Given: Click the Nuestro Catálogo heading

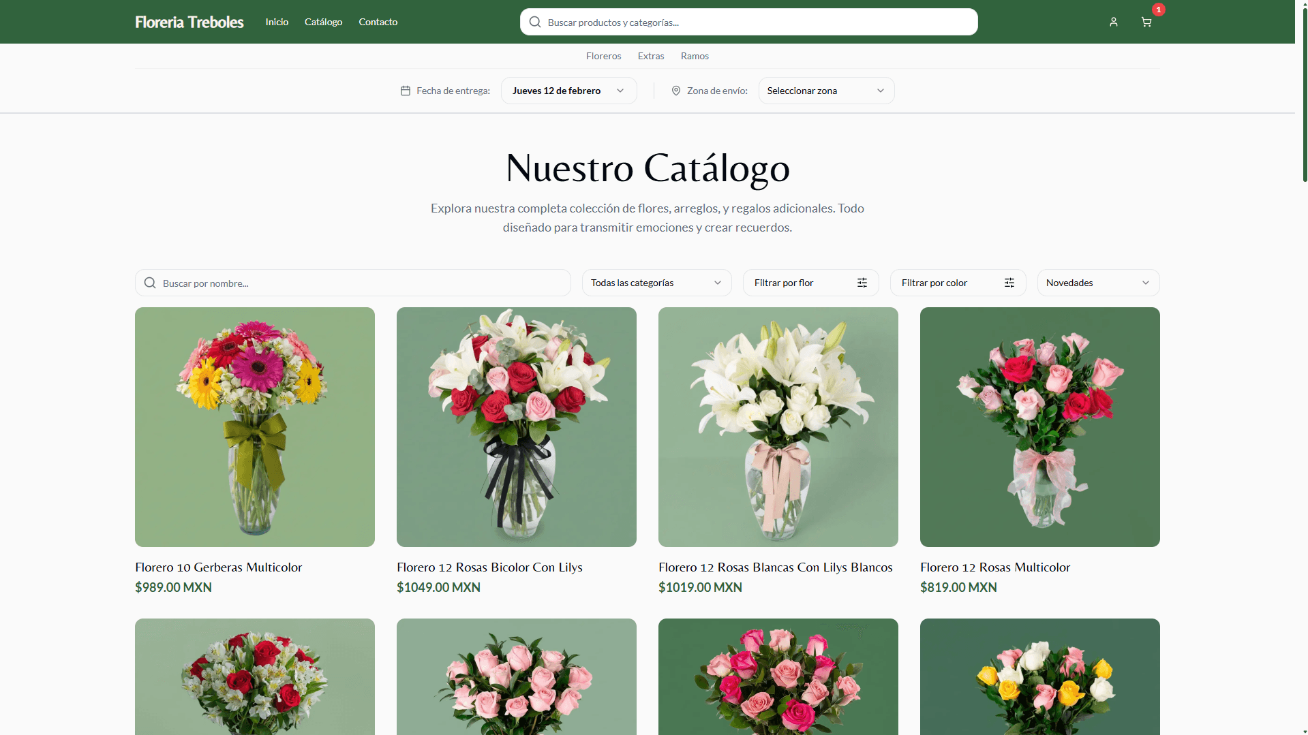Looking at the screenshot, I should click(648, 168).
